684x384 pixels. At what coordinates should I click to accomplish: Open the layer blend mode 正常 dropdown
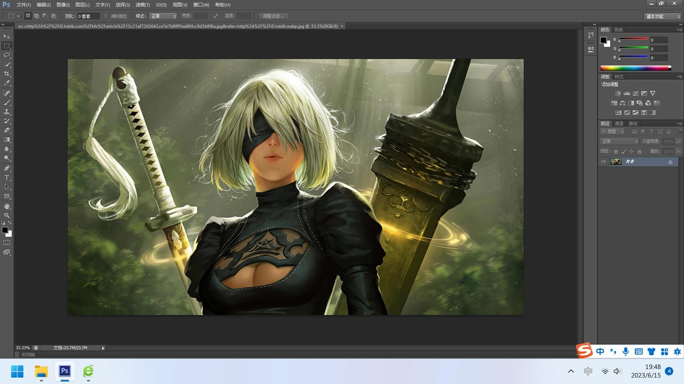click(x=620, y=141)
